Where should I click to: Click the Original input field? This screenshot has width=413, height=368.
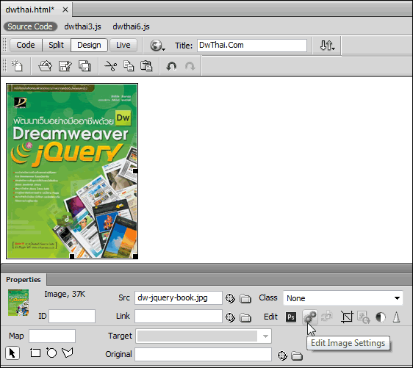[203, 354]
